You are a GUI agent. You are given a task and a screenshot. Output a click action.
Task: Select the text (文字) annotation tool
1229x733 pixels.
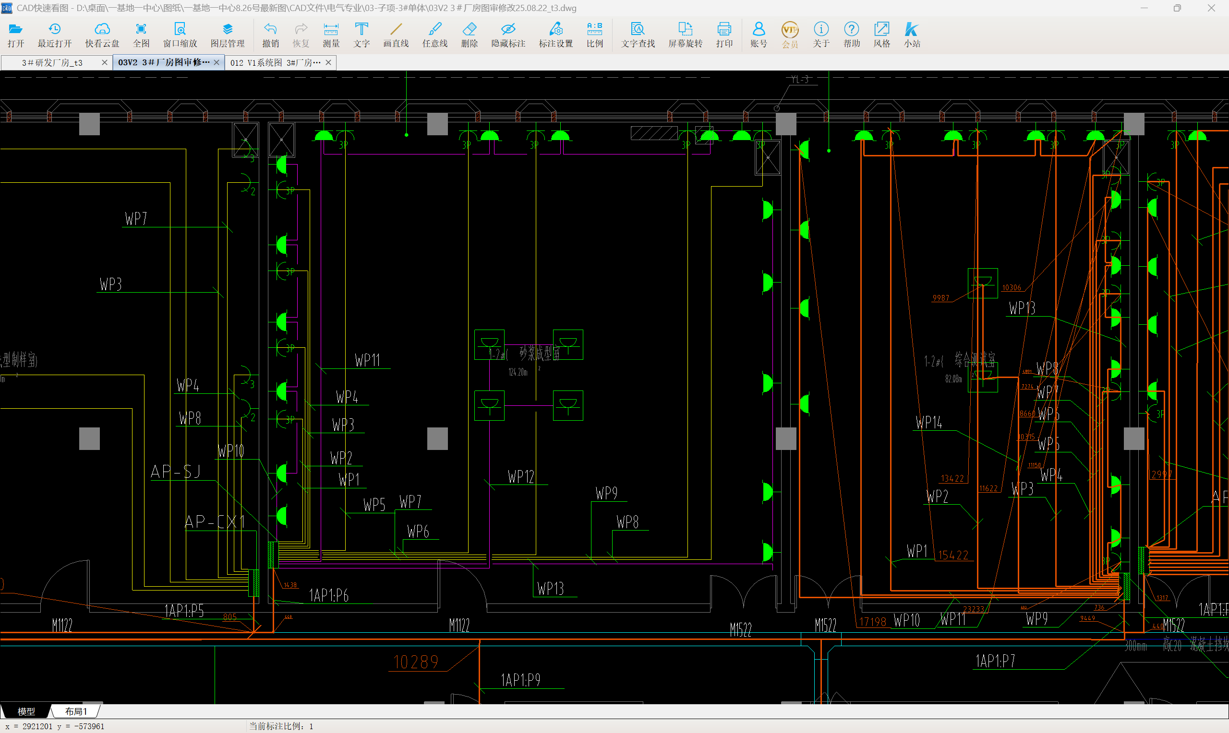coord(361,35)
